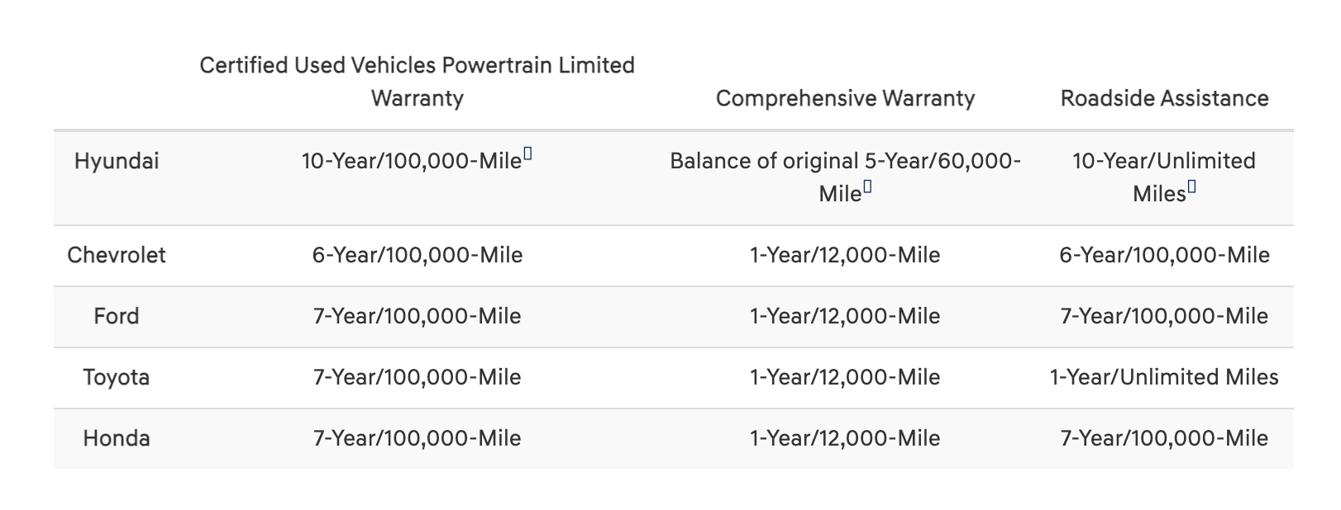Click Ford's 7-Year/100,000-Mile roadside assistance cell
This screenshot has height=510, width=1341.
point(1164,316)
